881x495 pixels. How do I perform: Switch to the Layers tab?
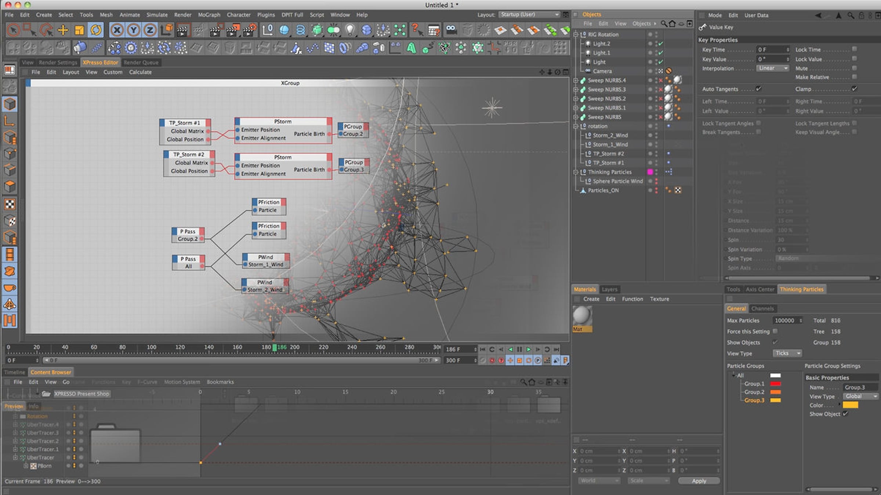609,289
